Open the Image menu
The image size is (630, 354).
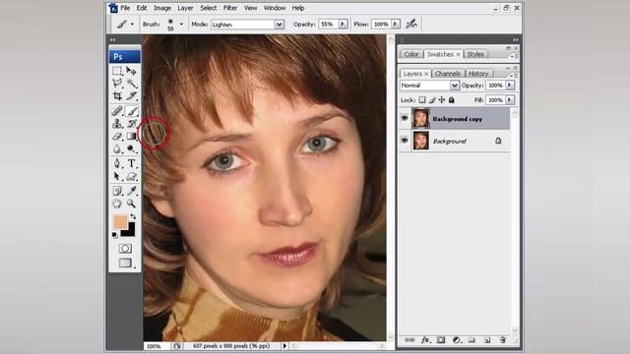(x=162, y=8)
